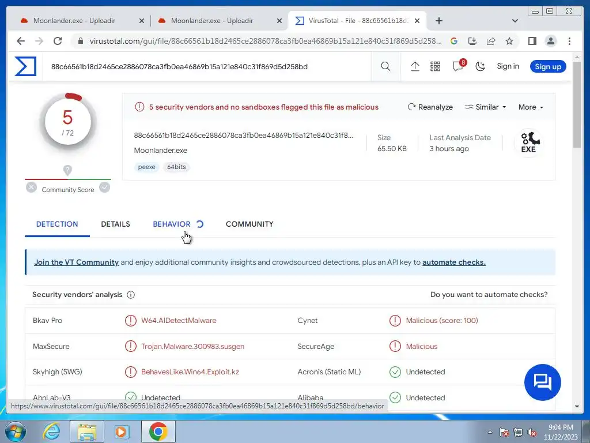Click the search magnifier icon

pyautogui.click(x=385, y=67)
